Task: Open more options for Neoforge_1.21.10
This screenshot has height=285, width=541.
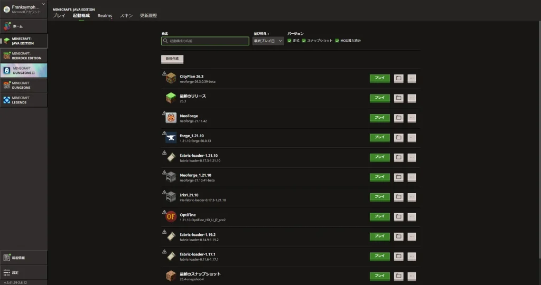Action: point(412,177)
